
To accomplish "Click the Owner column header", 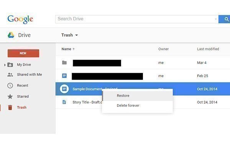I will 163,49.
